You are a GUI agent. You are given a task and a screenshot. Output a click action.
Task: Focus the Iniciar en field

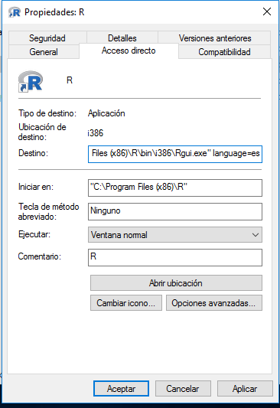pos(175,188)
